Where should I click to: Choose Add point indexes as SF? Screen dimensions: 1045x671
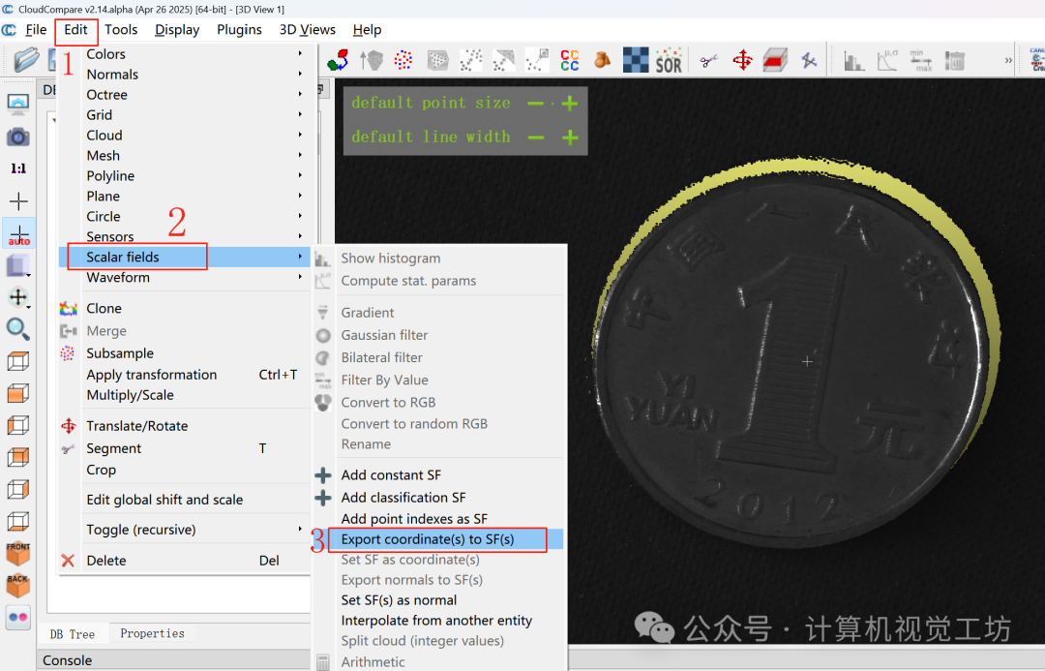pyautogui.click(x=438, y=518)
